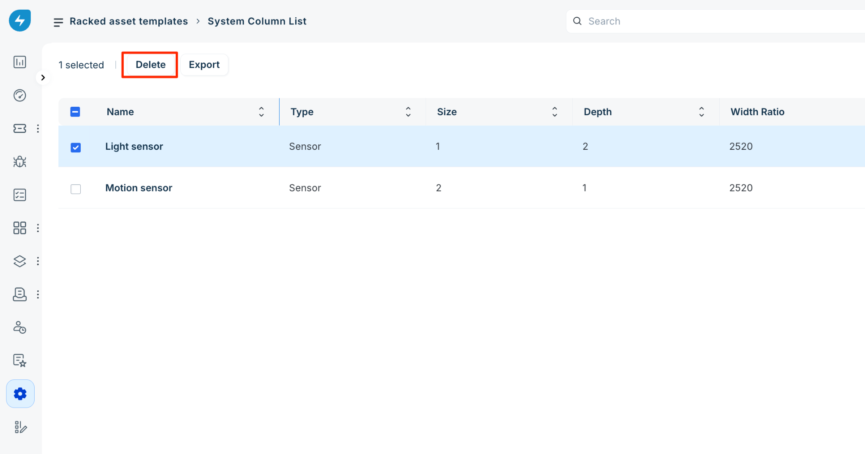
Task: Delete the selected Light sensor
Action: (x=150, y=65)
